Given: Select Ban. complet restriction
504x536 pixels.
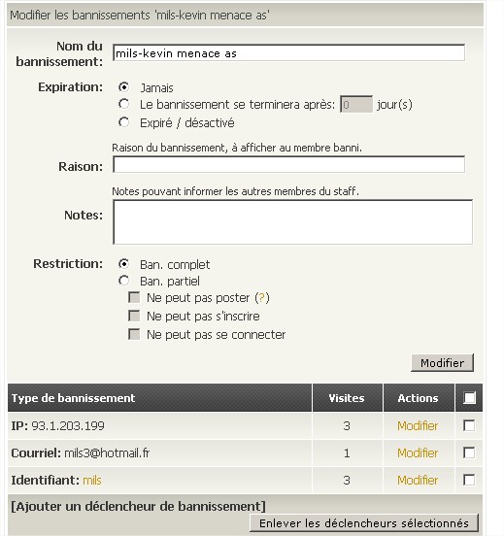Looking at the screenshot, I should tap(123, 264).
